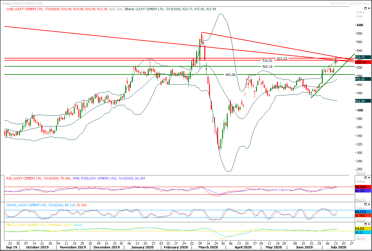Click the Auto scale button in StochS panel
Viewport: 372px width, 251px height.
pyautogui.click(x=361, y=220)
